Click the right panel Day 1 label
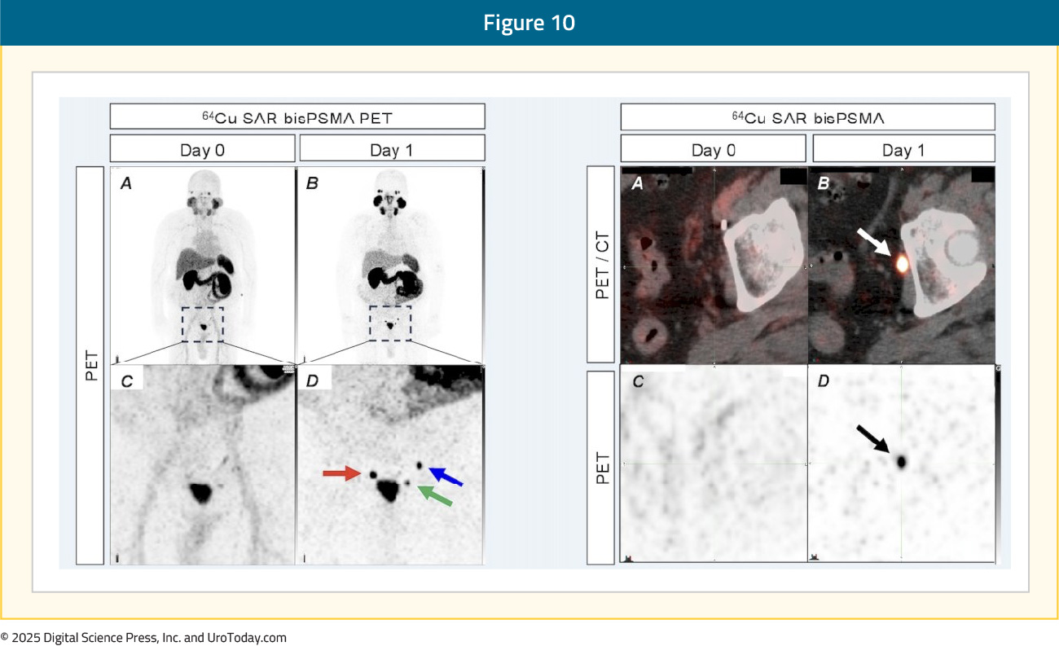The height and width of the screenshot is (646, 1059). (x=904, y=149)
